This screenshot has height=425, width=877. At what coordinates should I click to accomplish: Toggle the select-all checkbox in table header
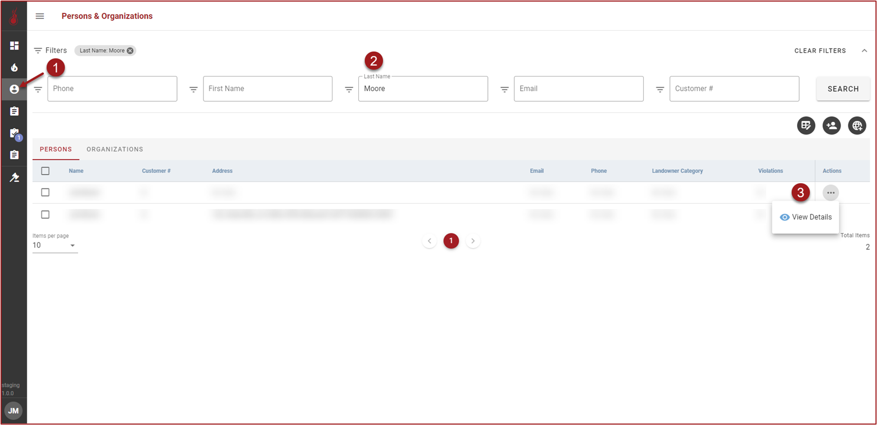coord(45,171)
